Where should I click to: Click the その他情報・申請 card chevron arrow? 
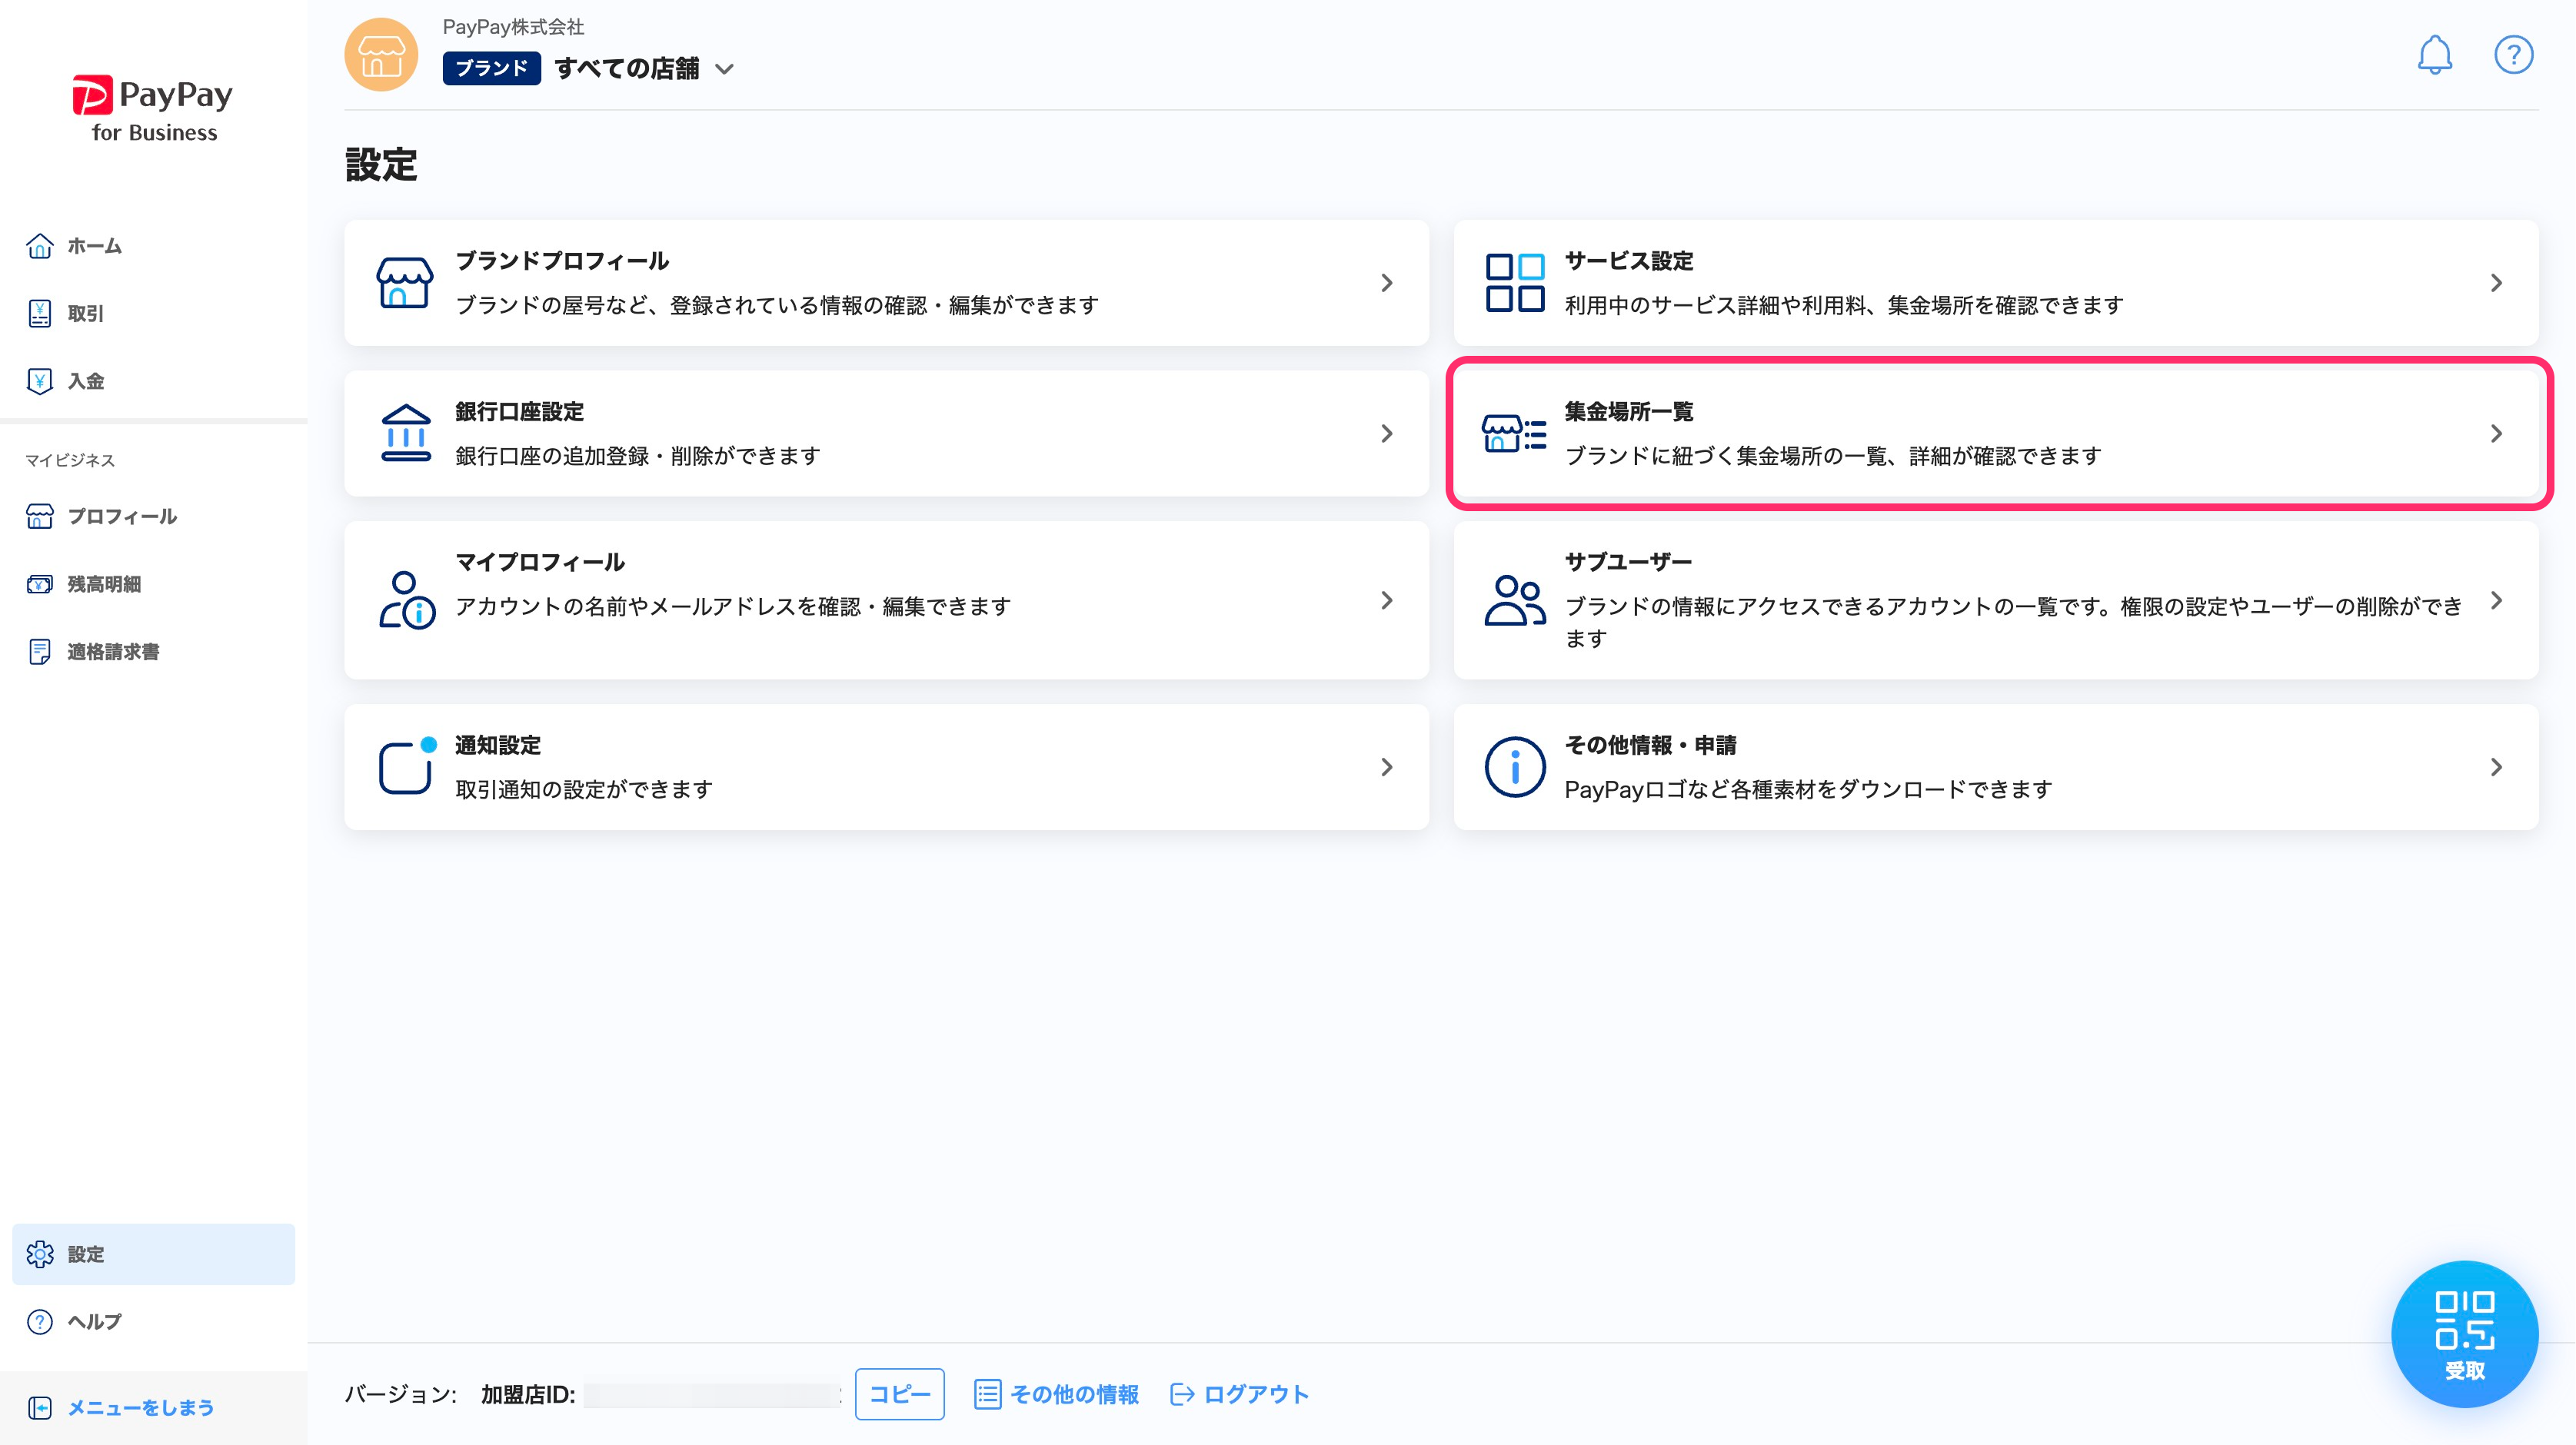2496,768
